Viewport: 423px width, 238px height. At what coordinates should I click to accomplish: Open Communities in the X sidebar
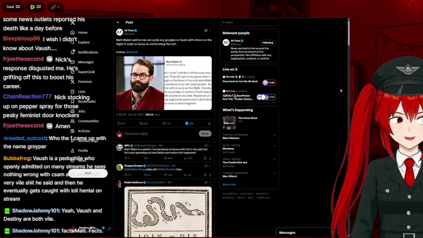85,121
